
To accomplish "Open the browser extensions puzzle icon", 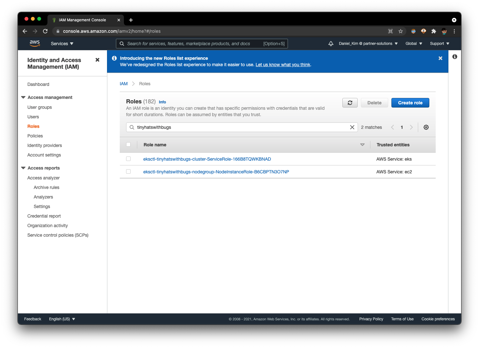I will 433,31.
